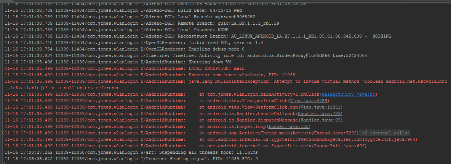
Task: Open the View.java:4789 stack trace link
Action: (309, 101)
